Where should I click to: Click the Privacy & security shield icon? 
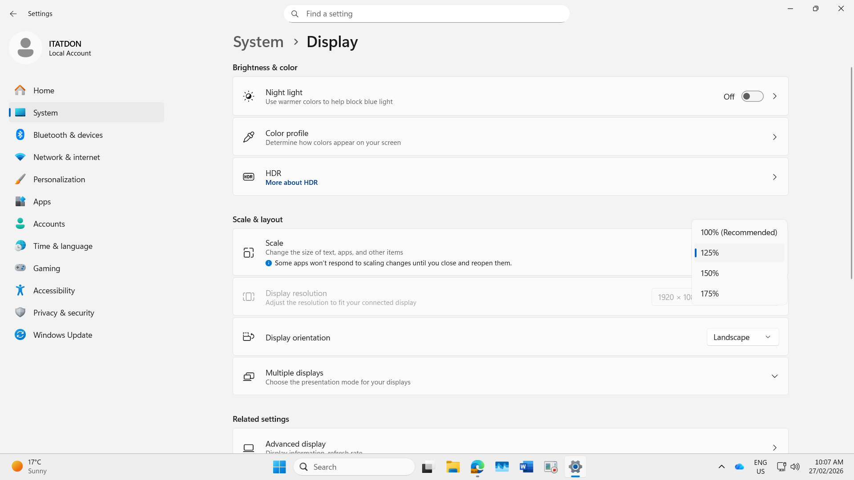20,312
